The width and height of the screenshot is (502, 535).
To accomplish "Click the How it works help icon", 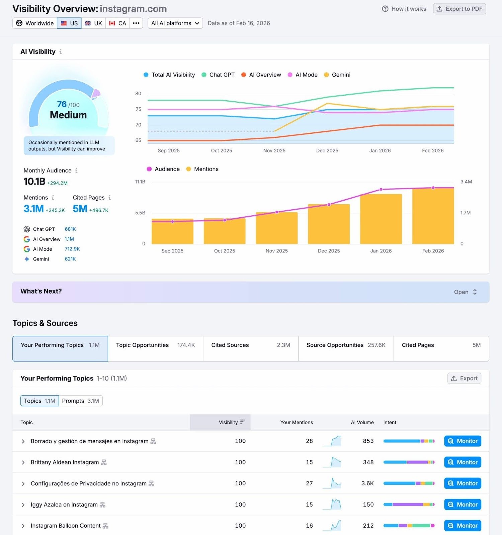I will [385, 9].
